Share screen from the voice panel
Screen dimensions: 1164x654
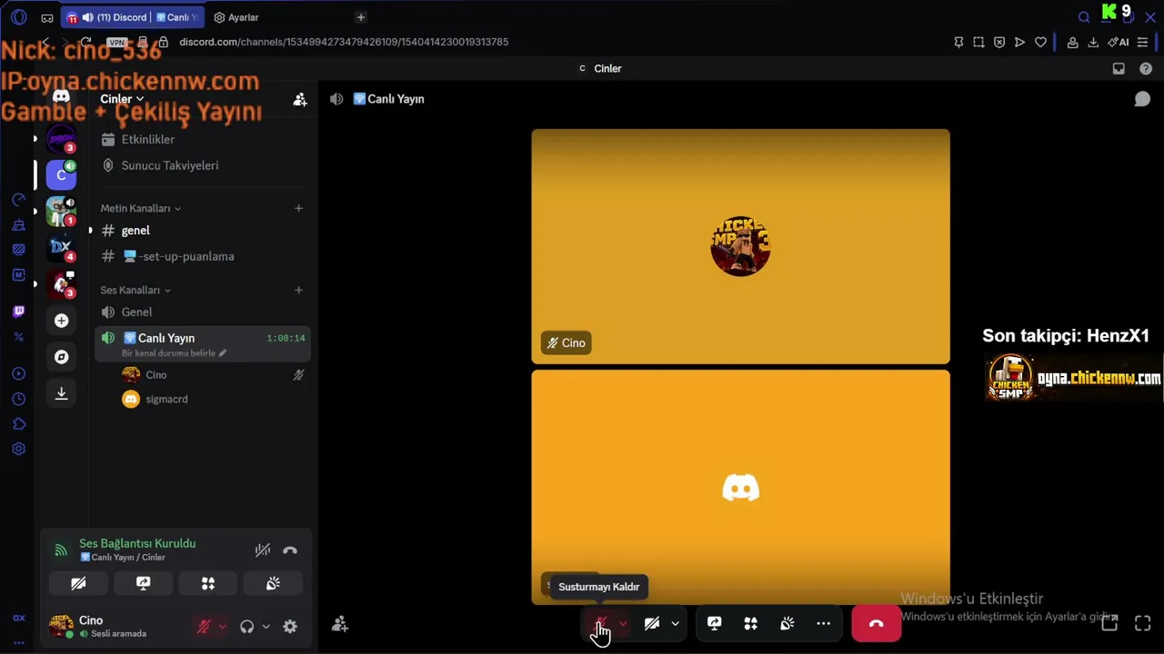coord(143,583)
